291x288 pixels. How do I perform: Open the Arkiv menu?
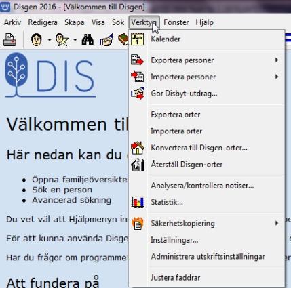tap(12, 22)
